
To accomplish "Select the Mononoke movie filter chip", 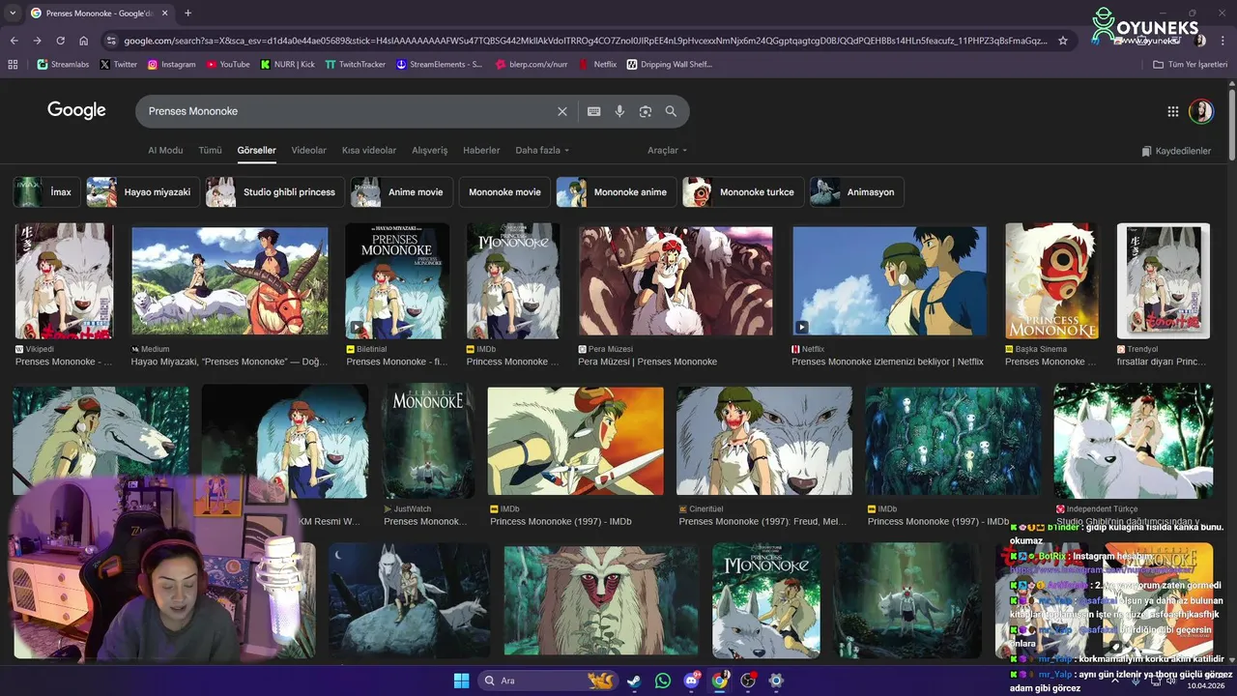I will pos(504,191).
